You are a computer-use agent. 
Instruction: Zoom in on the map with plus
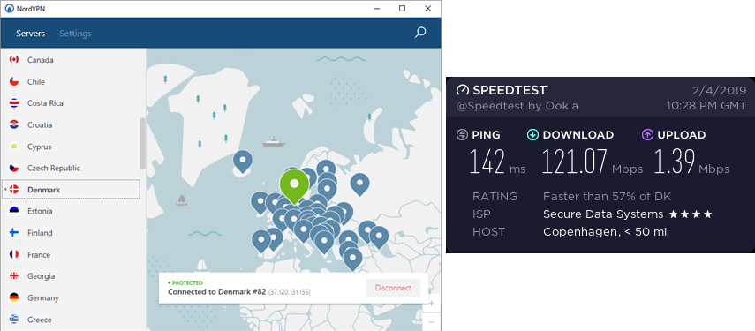tap(432, 303)
